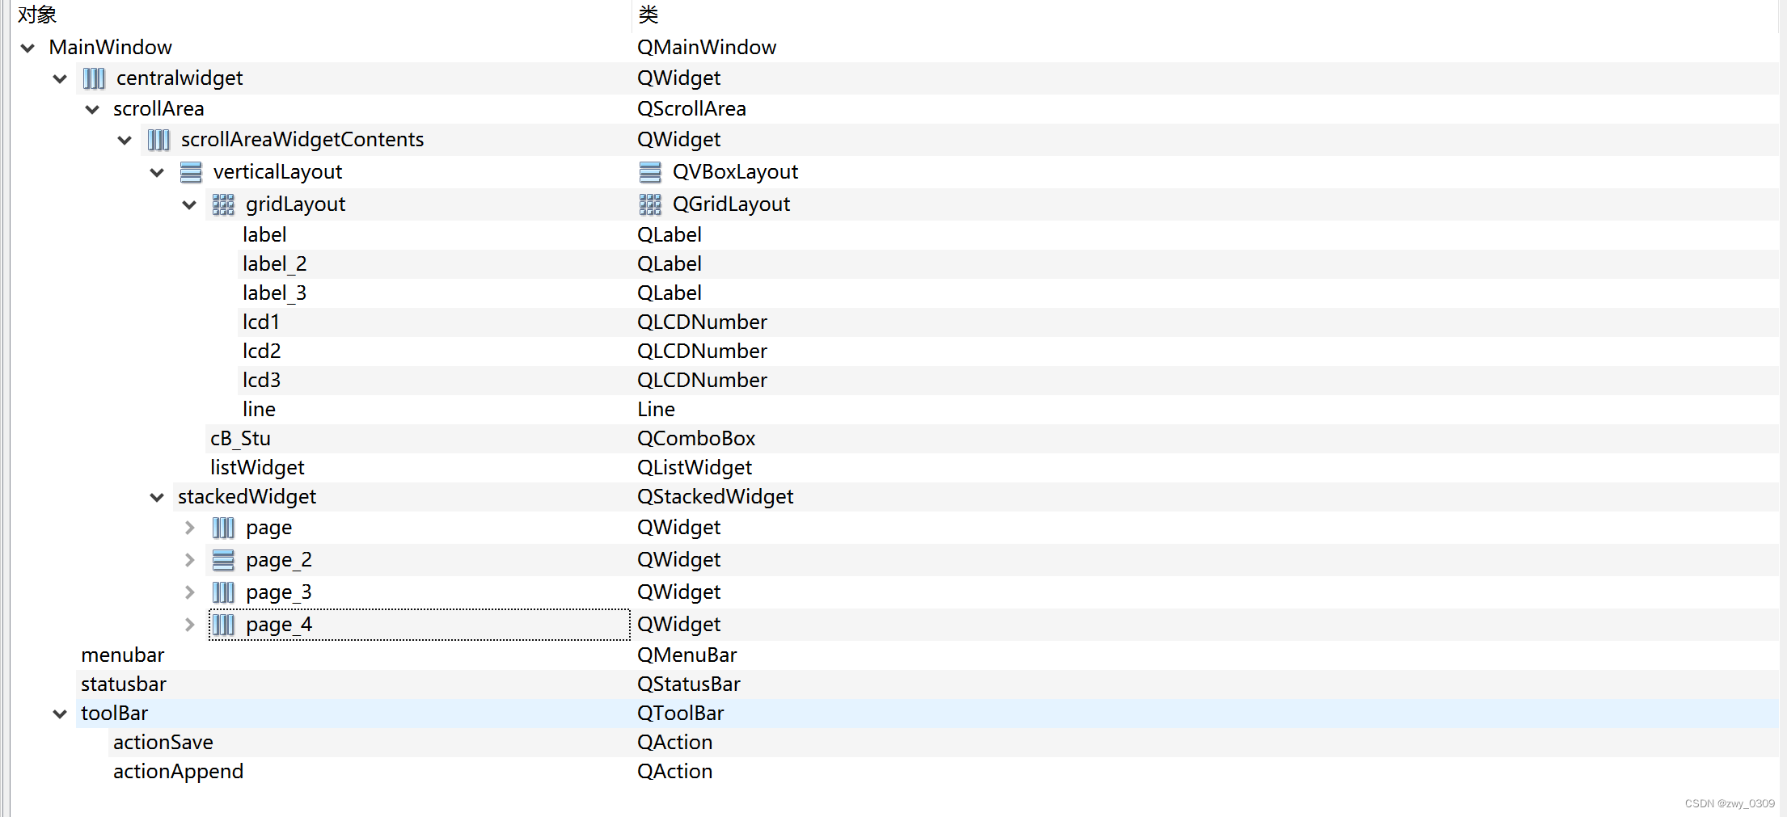Viewport: 1787px width, 817px height.
Task: Click QLCDNumber class in lcd2 row
Action: (702, 352)
